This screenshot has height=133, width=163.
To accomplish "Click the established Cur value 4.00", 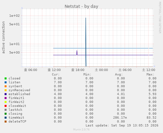I will pyautogui.click(x=58, y=94).
